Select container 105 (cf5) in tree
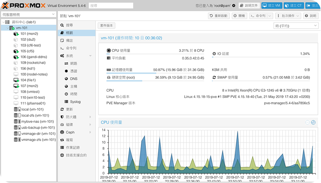321x183 pixels. pos(29,51)
